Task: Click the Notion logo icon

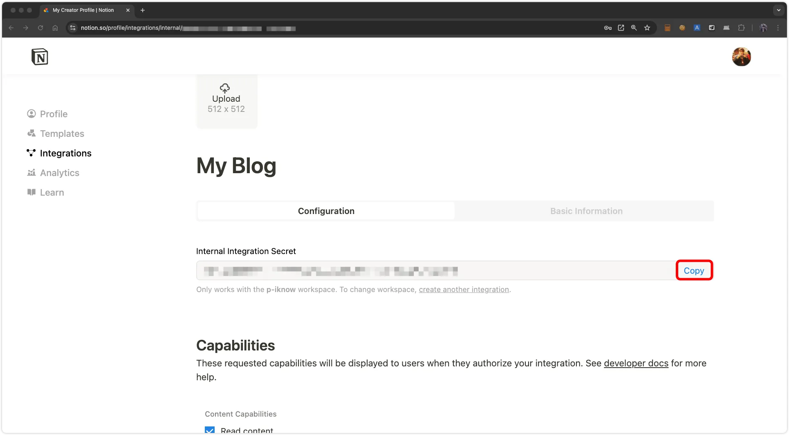Action: [x=40, y=57]
